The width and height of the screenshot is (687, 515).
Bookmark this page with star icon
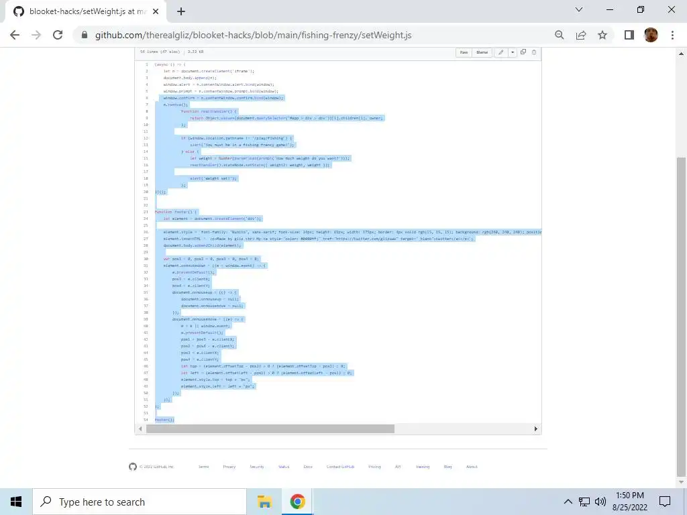602,35
